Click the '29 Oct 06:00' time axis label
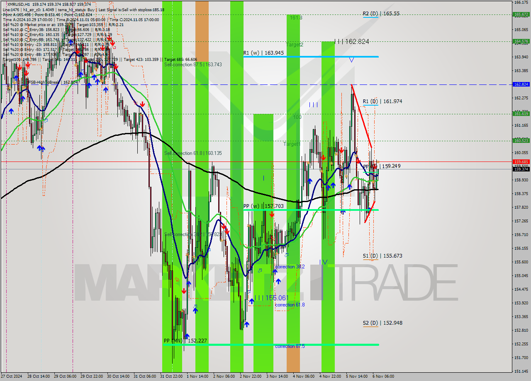This screenshot has height=381, width=531. (x=65, y=376)
